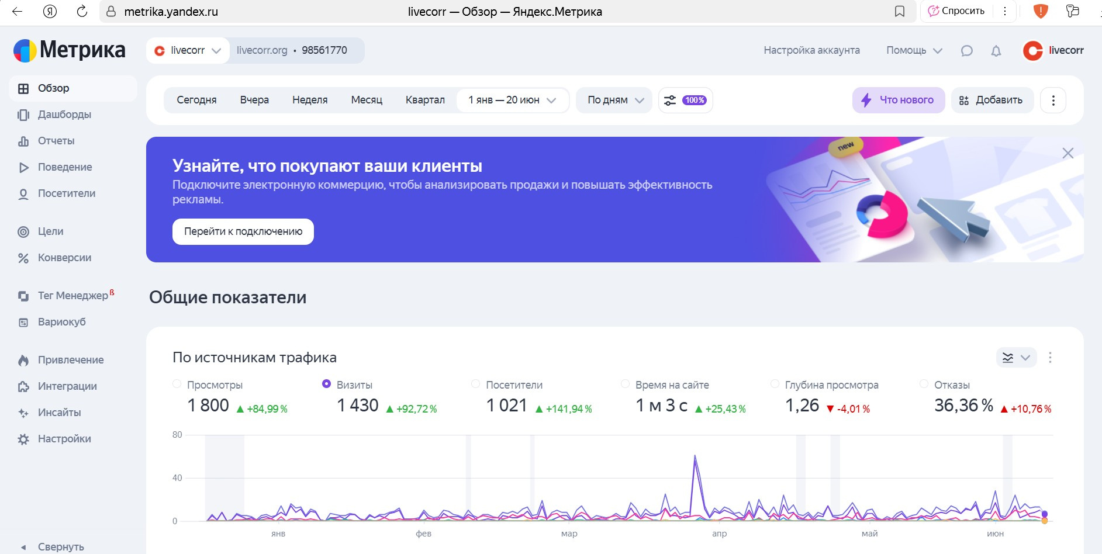Click the Метрика logo
Viewport: 1102px width, 554px height.
tap(69, 50)
